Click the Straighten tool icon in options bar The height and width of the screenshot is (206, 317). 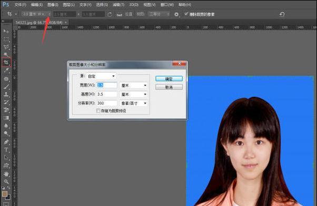point(120,14)
